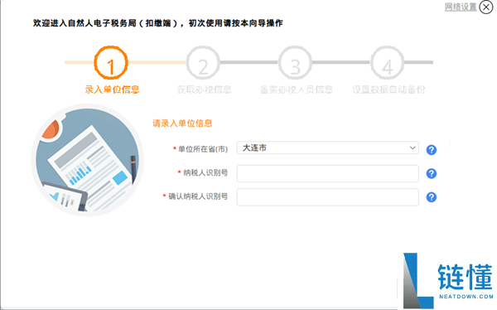Click the 确认纳税人识别号 field label
This screenshot has width=497, height=310.
(x=198, y=196)
